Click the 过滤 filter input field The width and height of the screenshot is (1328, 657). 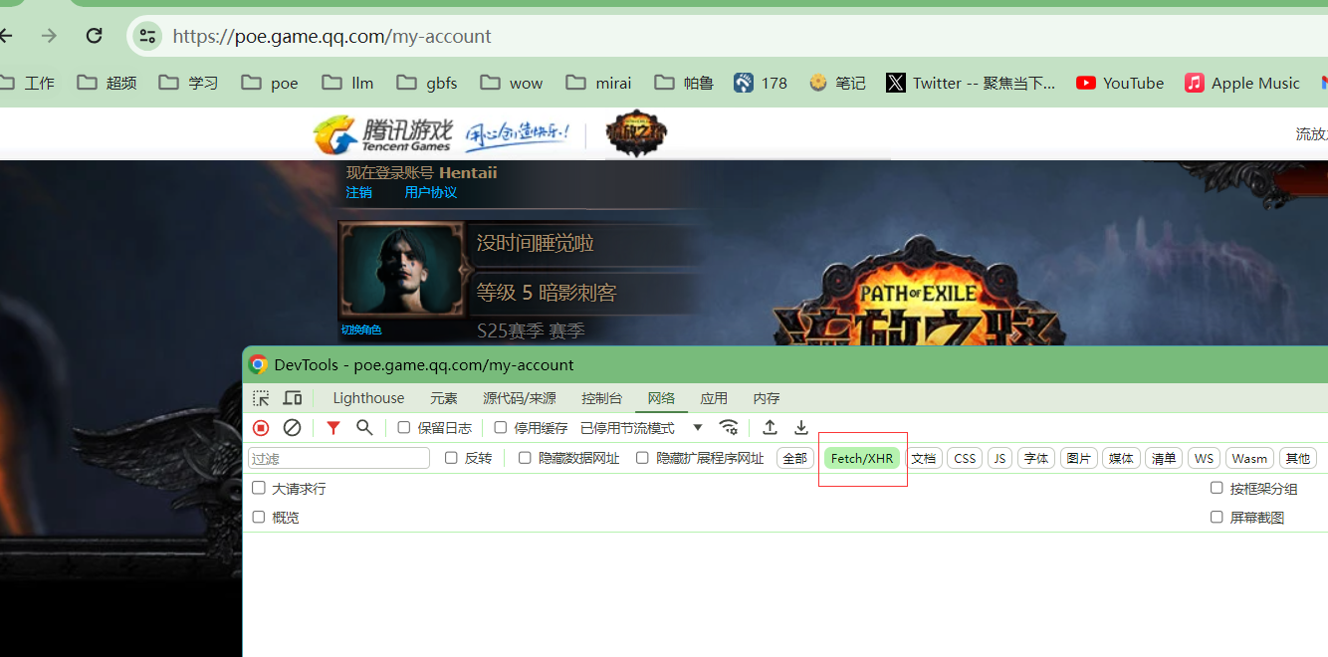[338, 458]
